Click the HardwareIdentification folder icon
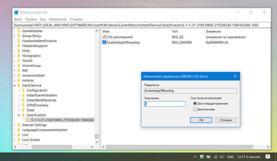 [19, 41]
